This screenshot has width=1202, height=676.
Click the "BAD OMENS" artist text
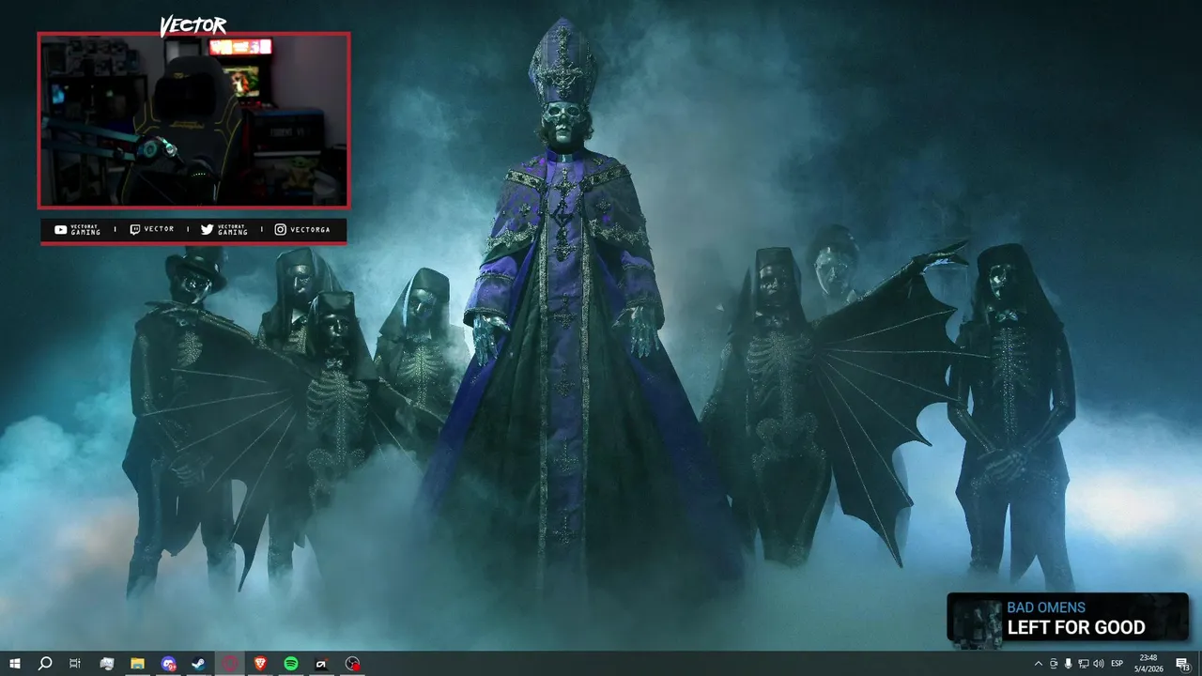[x=1046, y=607]
